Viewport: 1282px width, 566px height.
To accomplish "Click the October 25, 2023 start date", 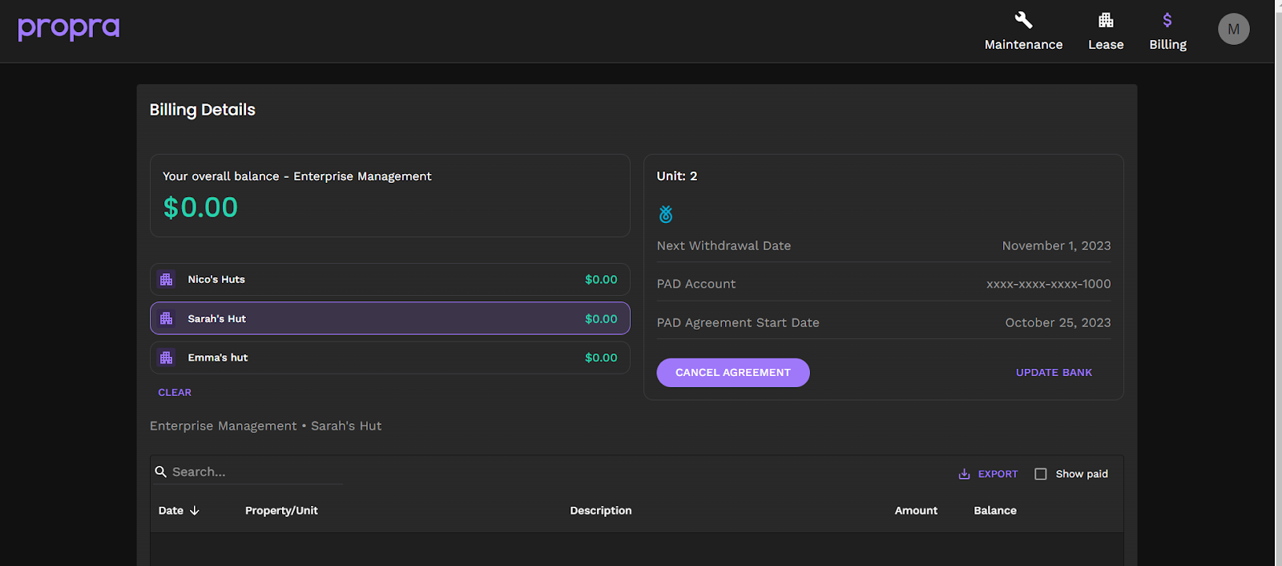I will [x=1058, y=323].
